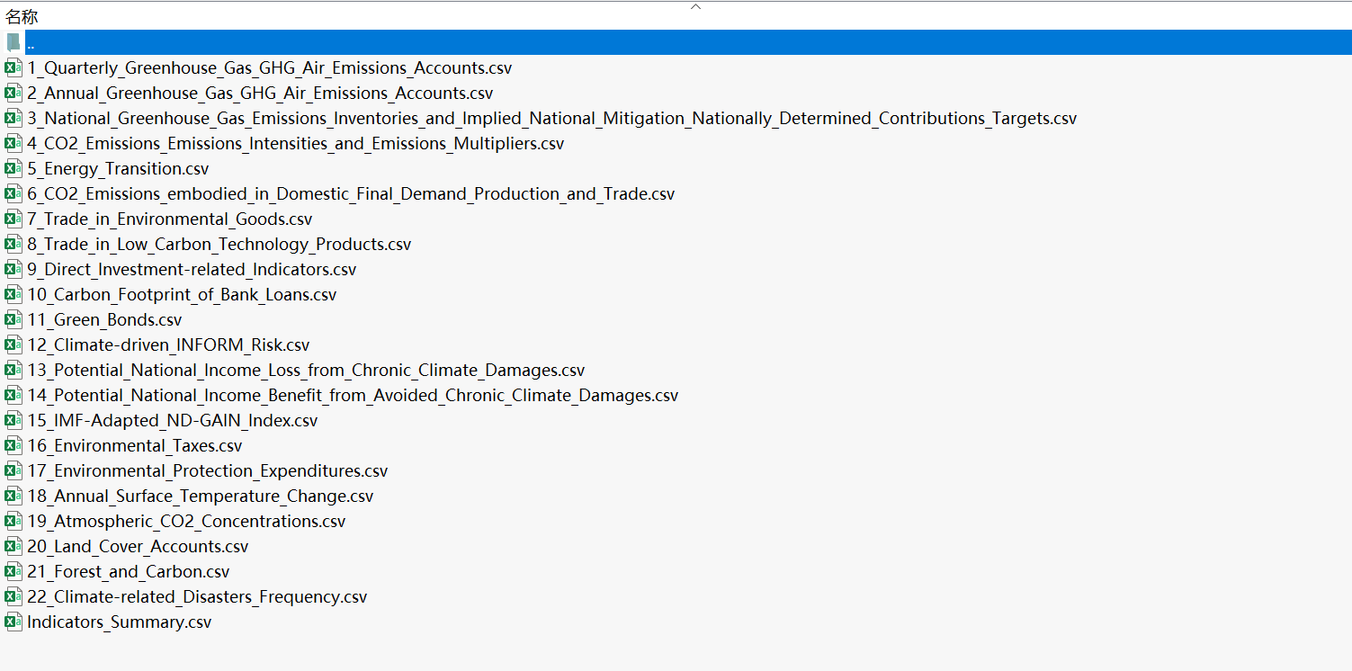This screenshot has height=671, width=1352.
Task: Select file name 9_Direct_Investment-related_Indicators.csv
Action: tap(192, 269)
